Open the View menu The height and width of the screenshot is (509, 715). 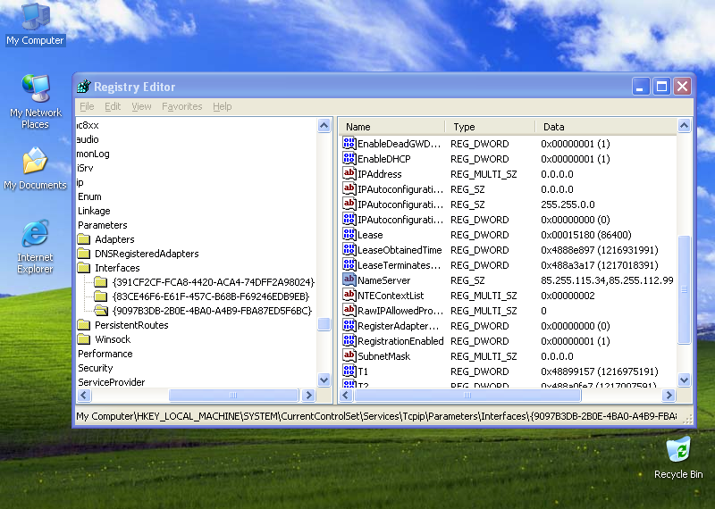tap(141, 106)
